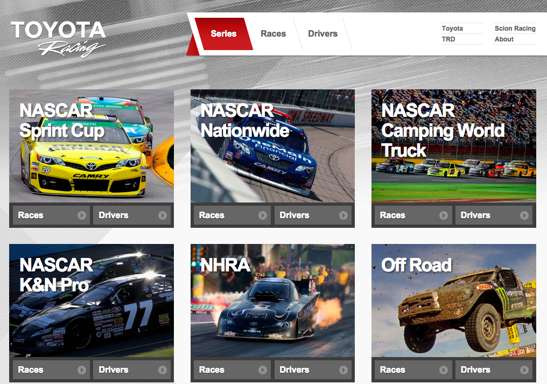This screenshot has height=384, width=547.
Task: Click the Sprint Cup Races arrow icon
Action: [82, 215]
